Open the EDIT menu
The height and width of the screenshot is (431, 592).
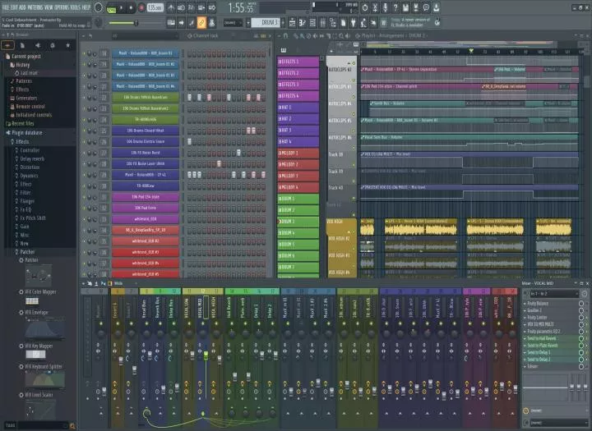(x=14, y=7)
